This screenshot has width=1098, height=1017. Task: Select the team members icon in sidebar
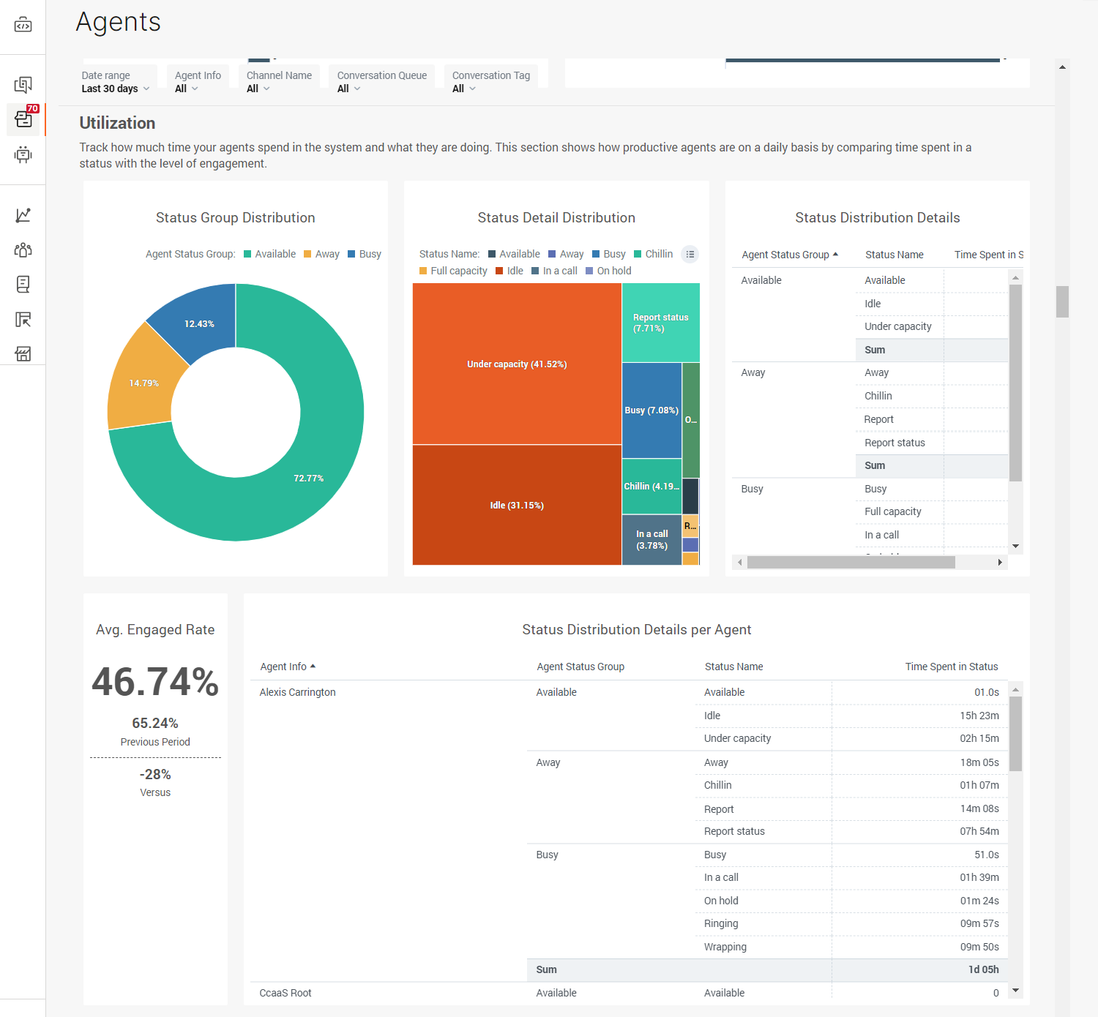coord(23,249)
